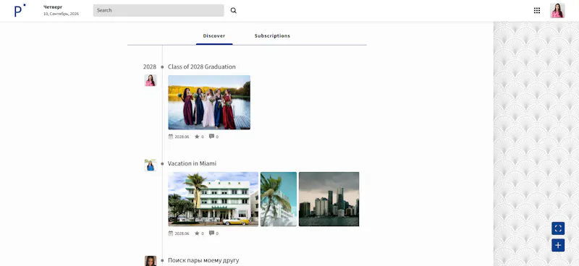
Task: Click star icon under Vacation in Miami
Action: click(x=197, y=233)
